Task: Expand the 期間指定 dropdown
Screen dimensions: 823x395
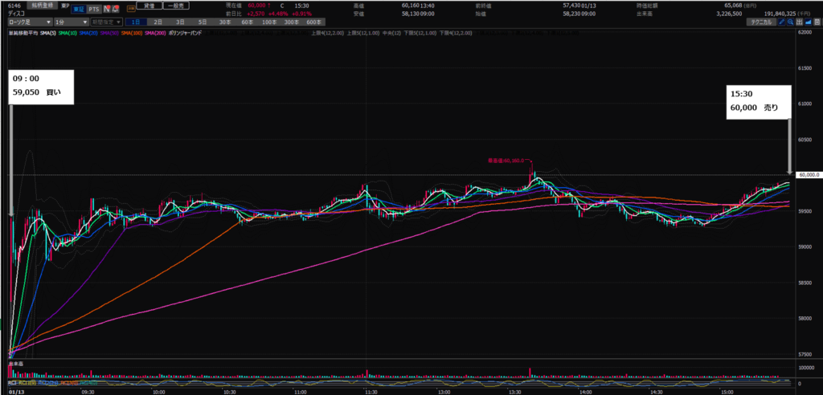Action: (107, 22)
